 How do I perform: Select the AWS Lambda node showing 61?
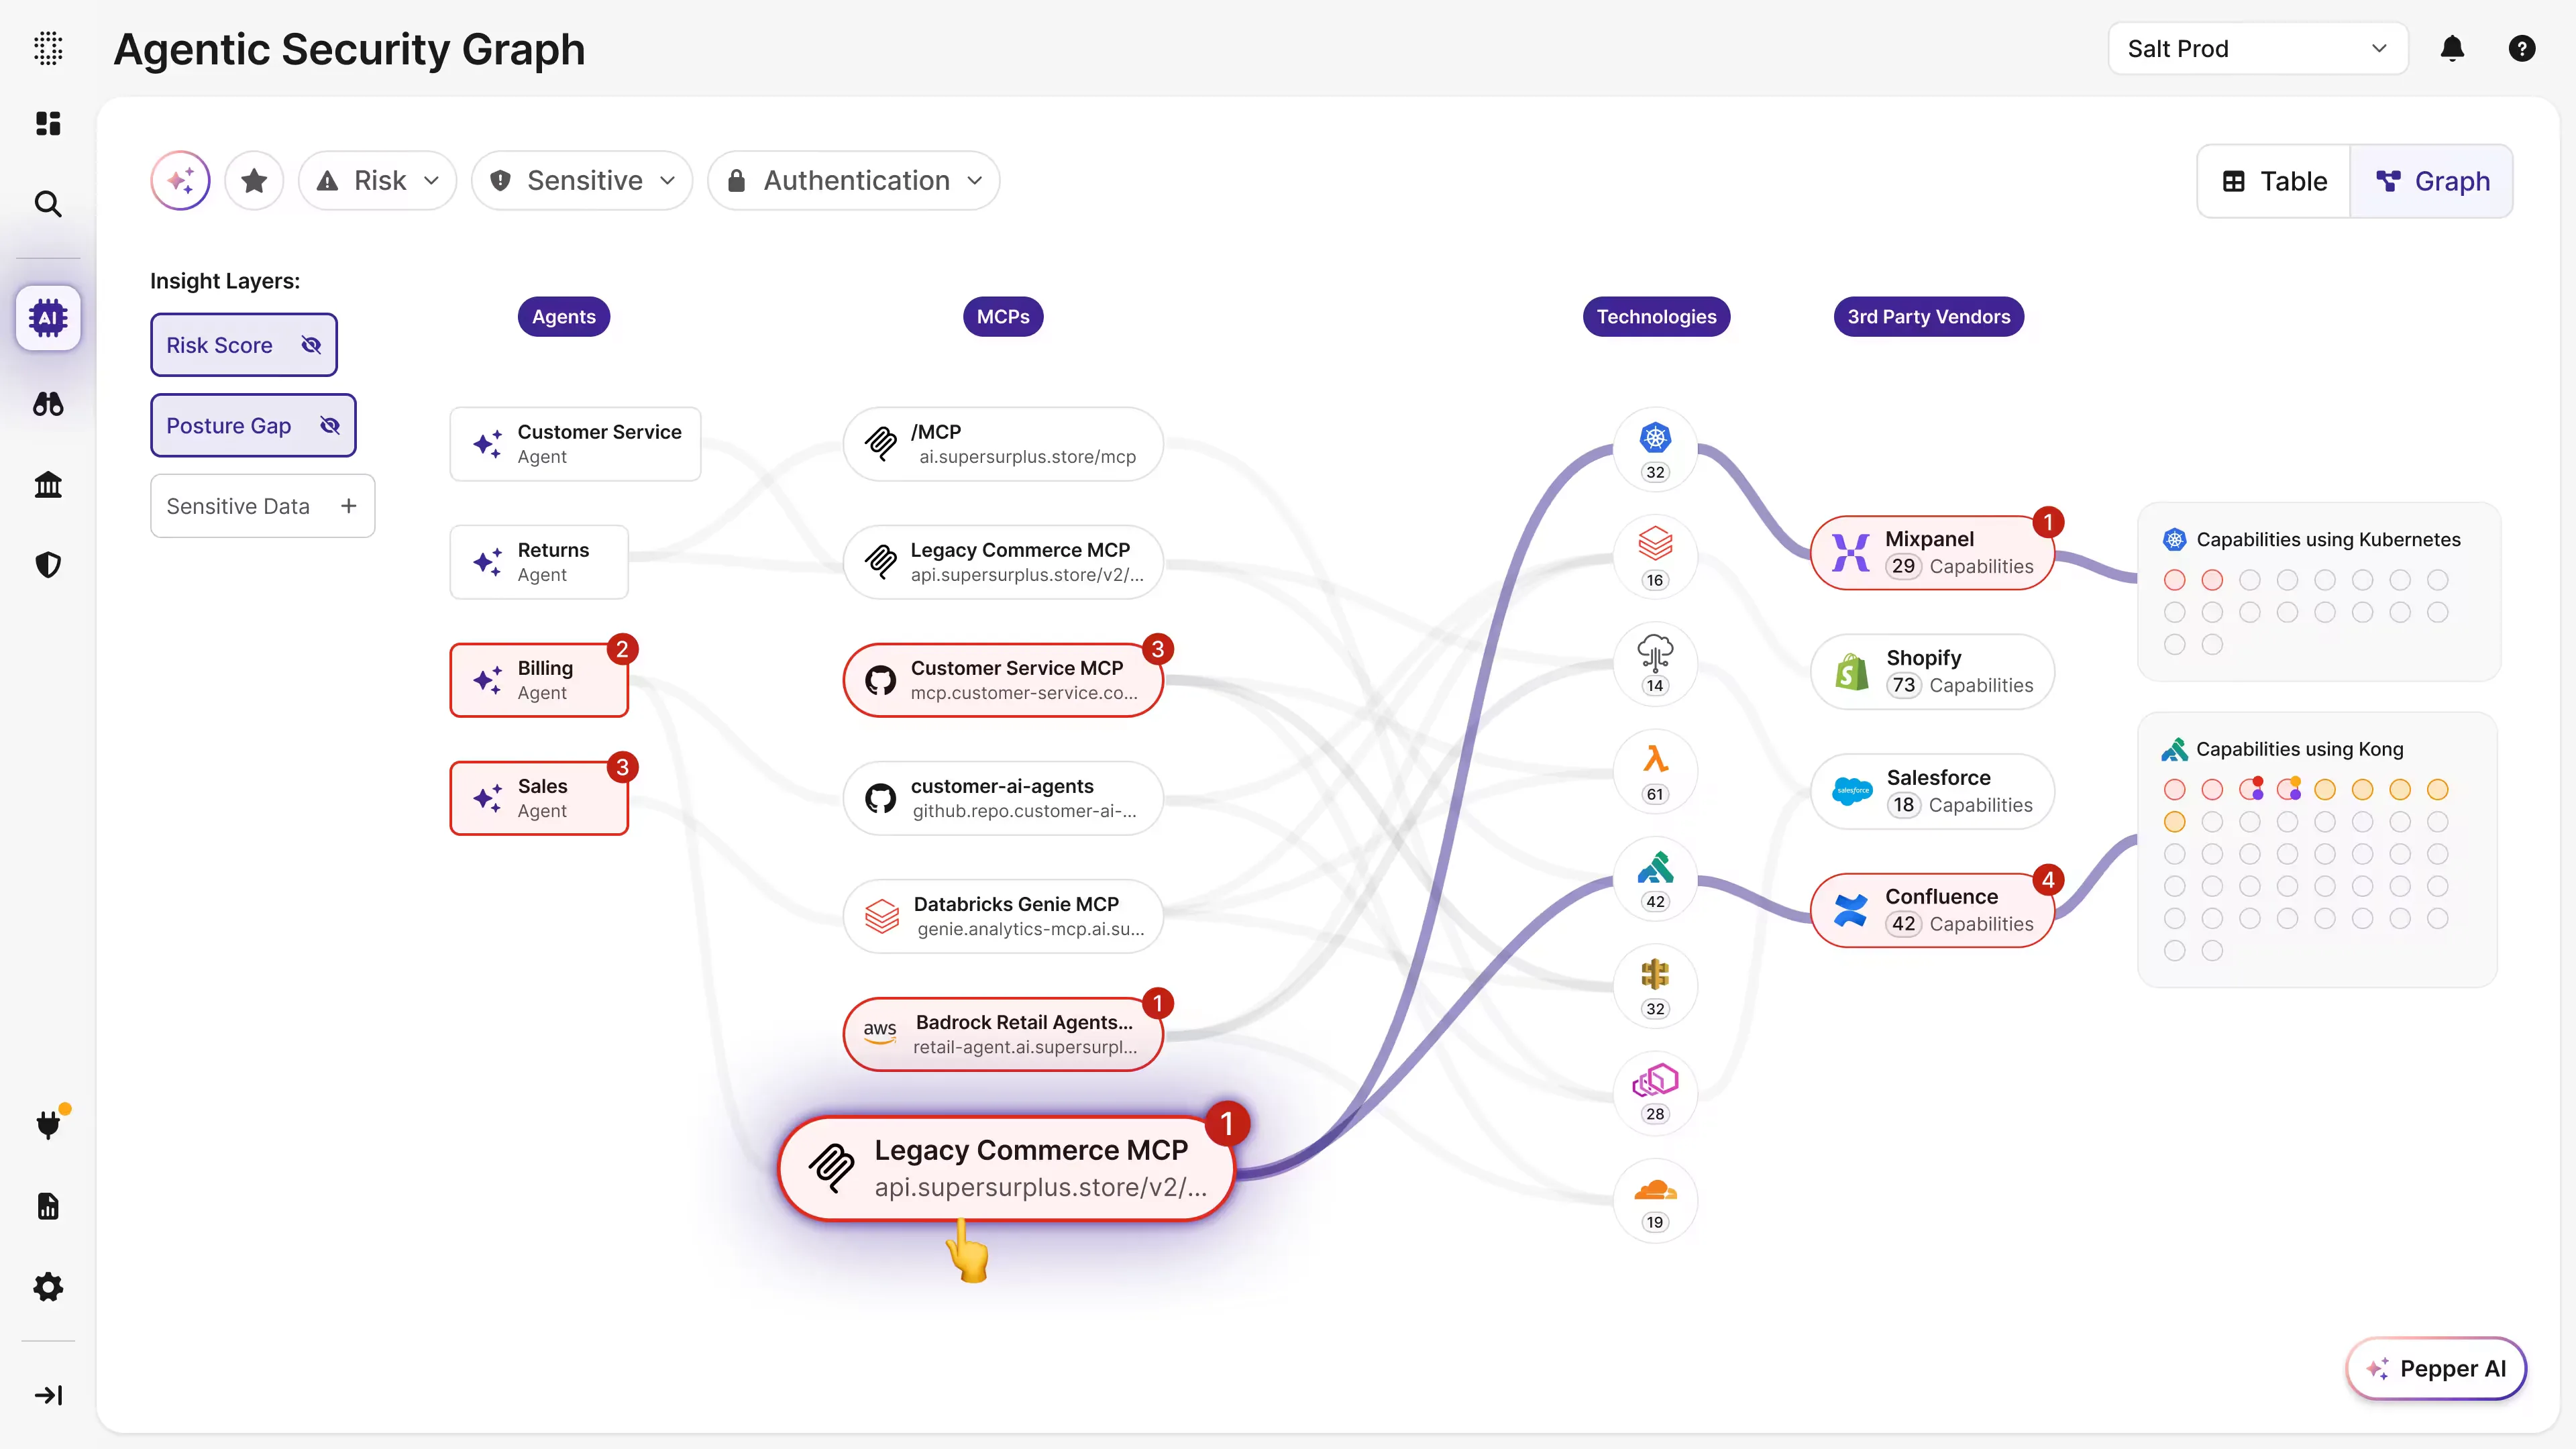1654,770
